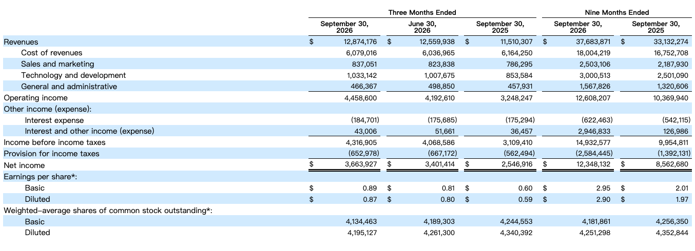Click the Interest expense row label
This screenshot has height=251, width=695.
[x=54, y=120]
